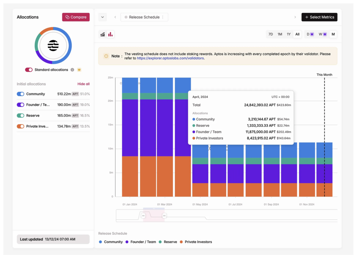The width and height of the screenshot is (355, 257).
Task: Click the info icon beside Standard allocations
Action: click(73, 70)
